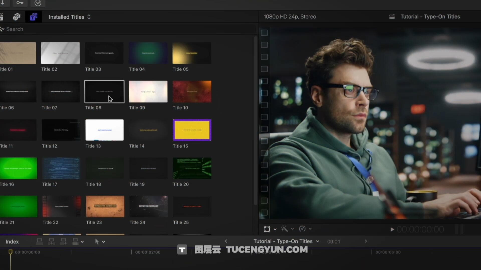Select the Title 01 thumbnail

[x=18, y=53]
